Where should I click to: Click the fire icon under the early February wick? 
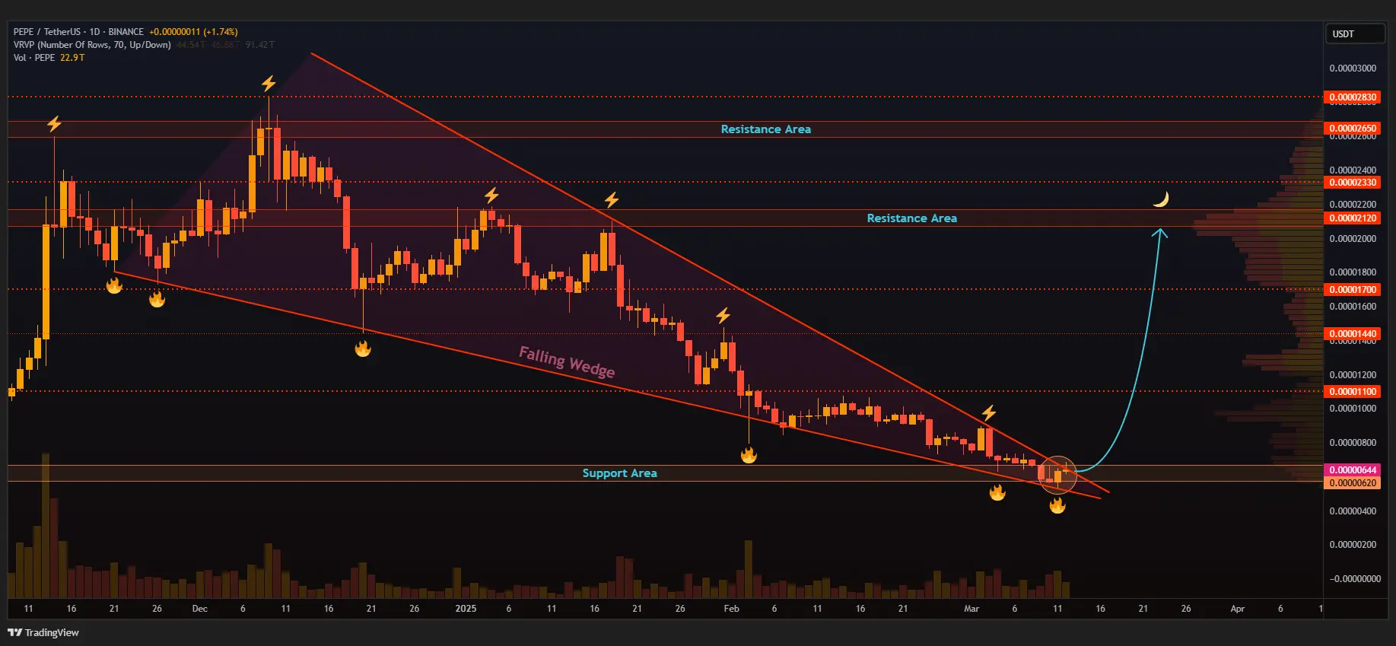pos(749,455)
